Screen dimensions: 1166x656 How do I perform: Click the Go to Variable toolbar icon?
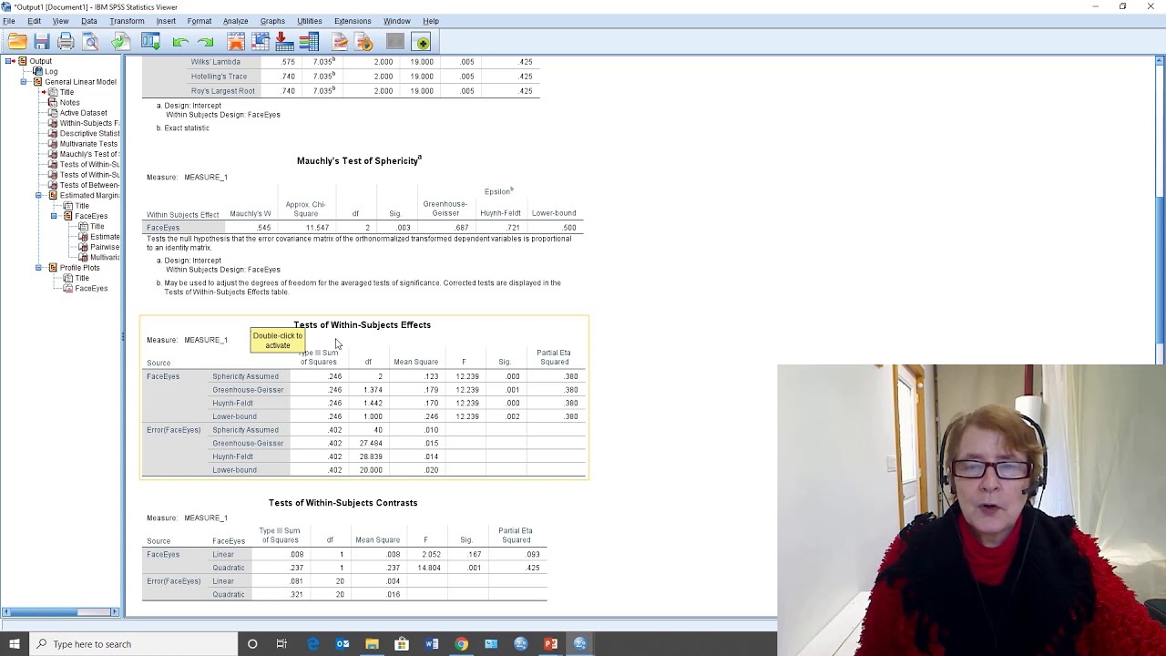click(x=284, y=42)
